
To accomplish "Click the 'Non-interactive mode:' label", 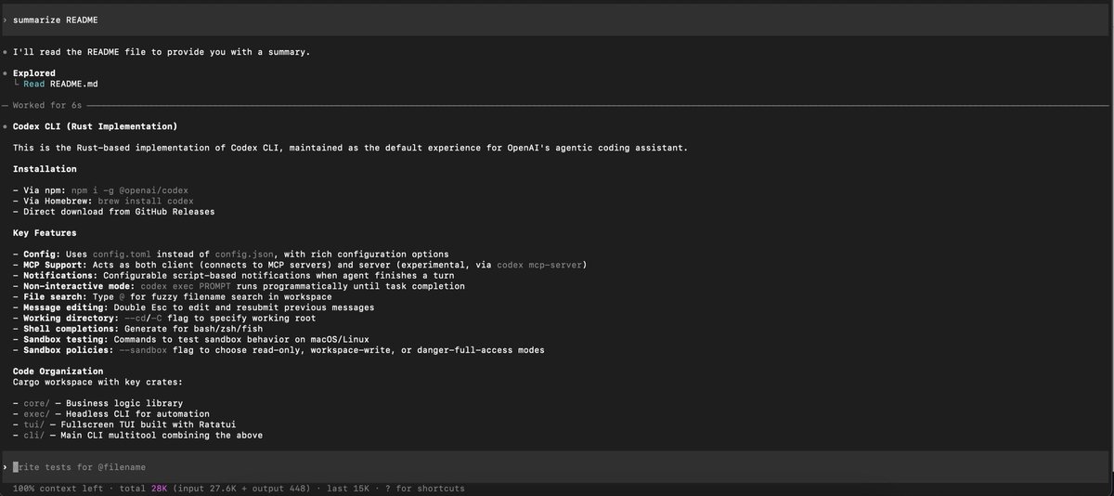I will (79, 286).
